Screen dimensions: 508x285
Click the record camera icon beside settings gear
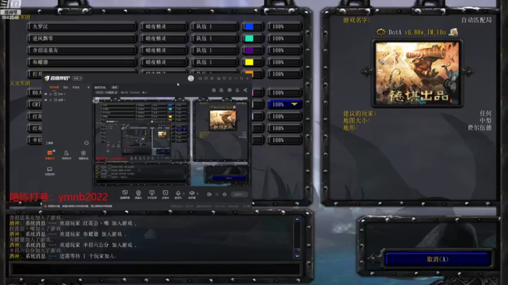pyautogui.click(x=210, y=194)
